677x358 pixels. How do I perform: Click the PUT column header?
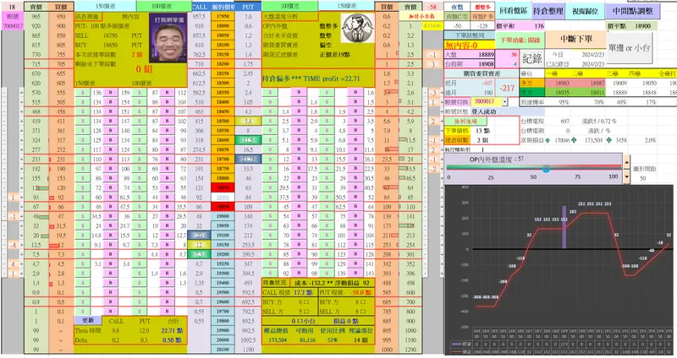(x=248, y=7)
